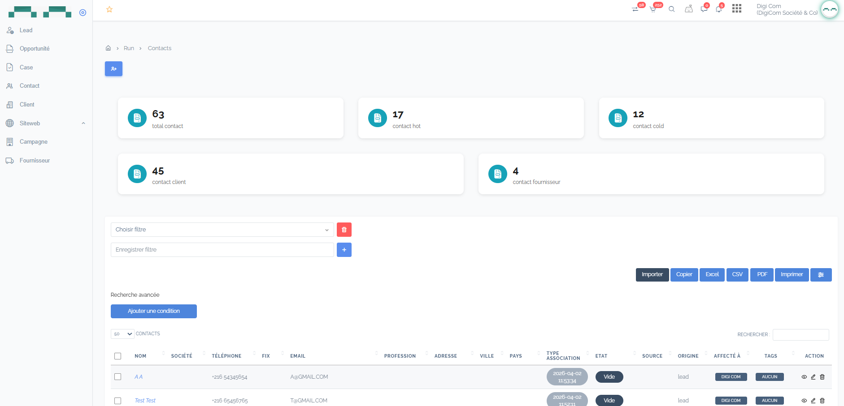This screenshot has width=844, height=406.
Task: Tick the select-all checkbox in table header
Action: [x=118, y=356]
